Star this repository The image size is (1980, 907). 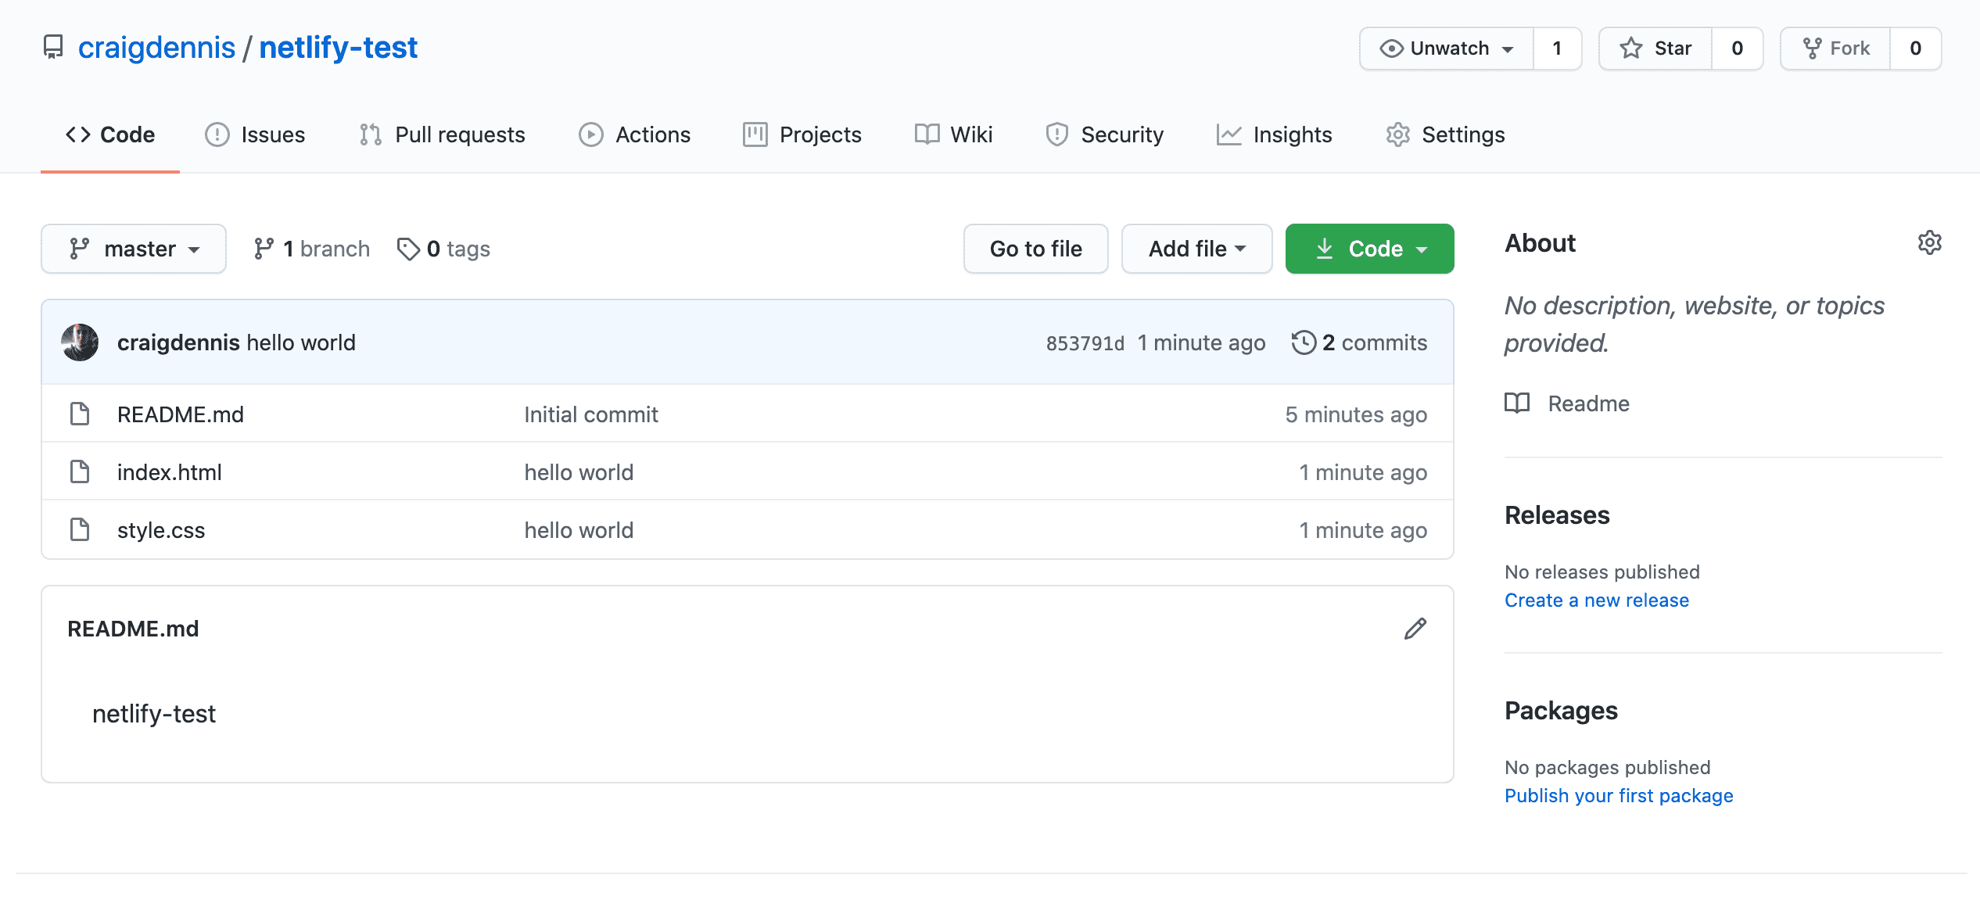tap(1655, 48)
